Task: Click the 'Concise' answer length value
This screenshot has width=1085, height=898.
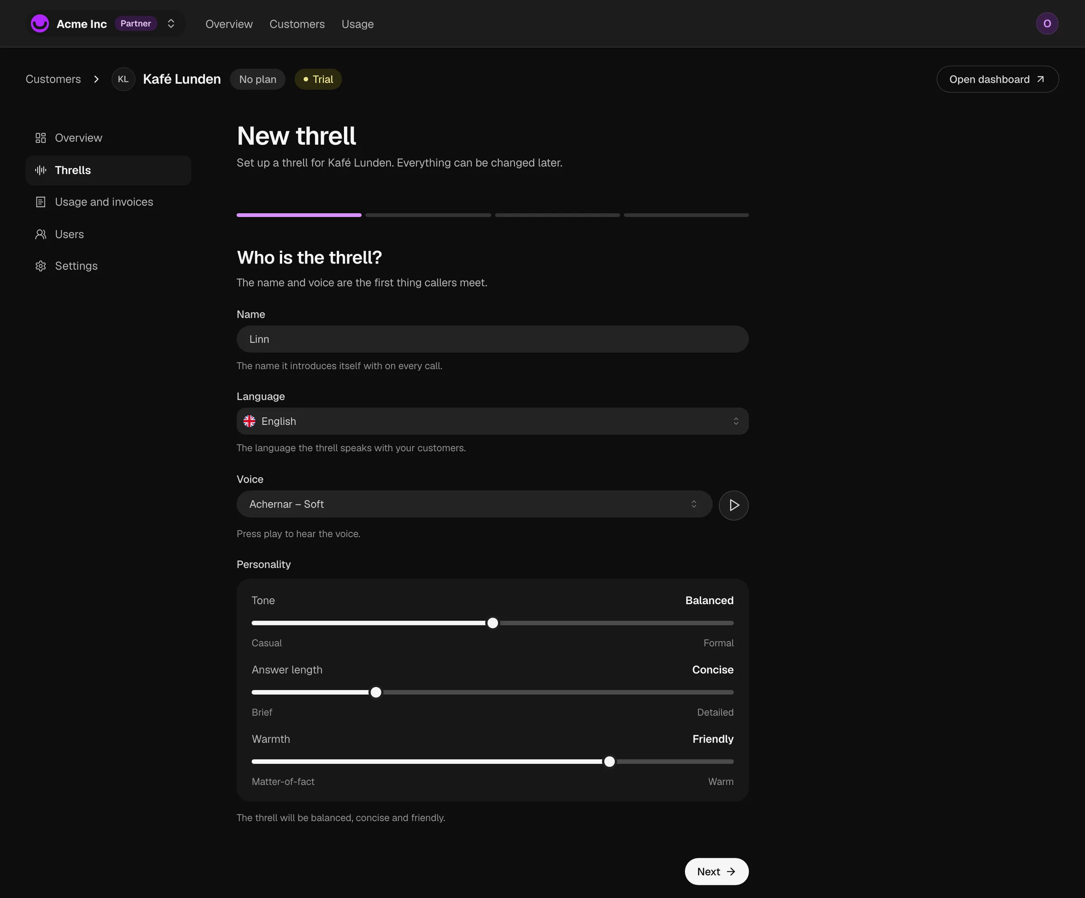Action: point(712,669)
